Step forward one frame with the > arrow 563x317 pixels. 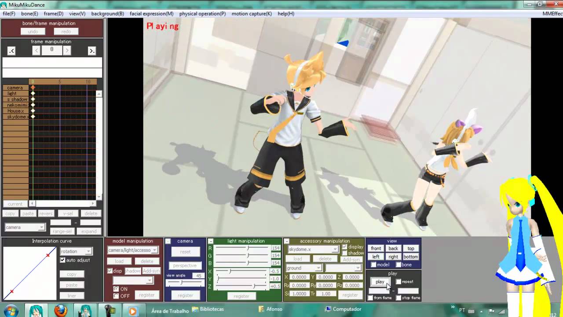coord(67,51)
